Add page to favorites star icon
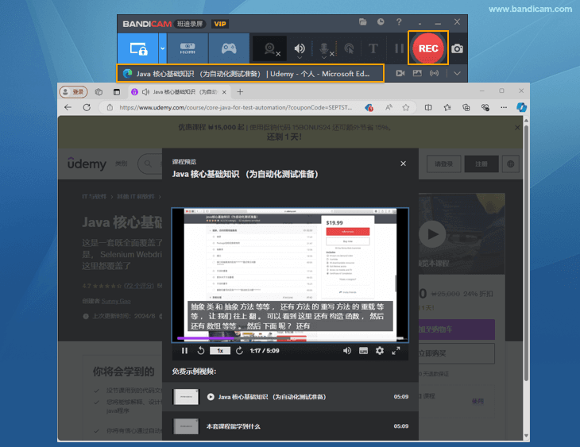The width and height of the screenshot is (580, 447). (x=406, y=107)
